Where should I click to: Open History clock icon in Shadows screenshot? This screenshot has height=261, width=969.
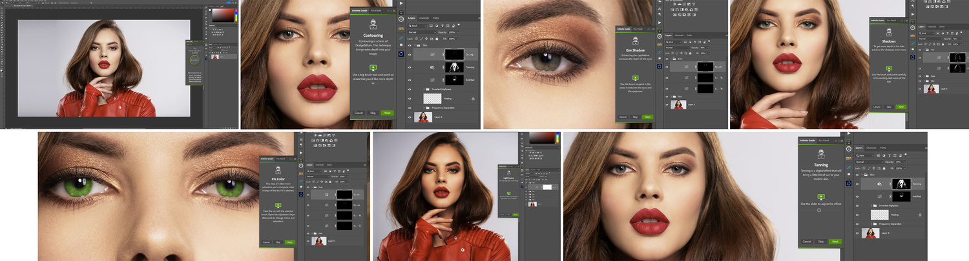pyautogui.click(x=913, y=28)
